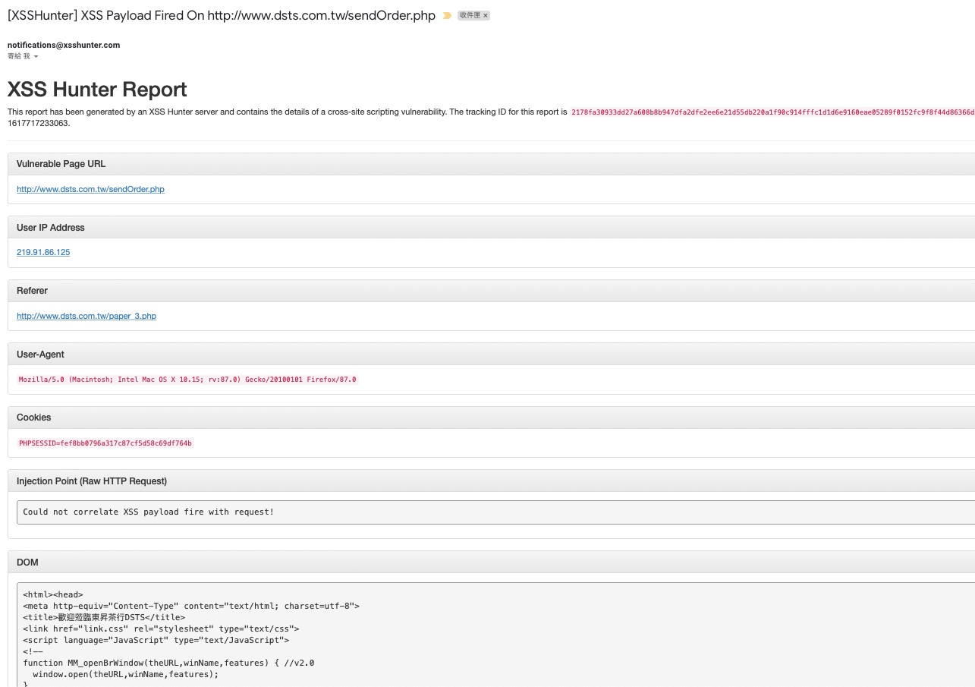This screenshot has width=975, height=687.
Task: Click the PHPSESSID cookie value
Action: click(105, 443)
